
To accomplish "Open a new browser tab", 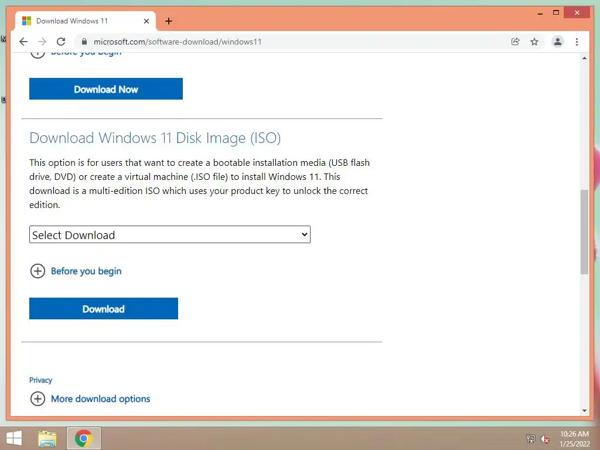I will point(169,21).
